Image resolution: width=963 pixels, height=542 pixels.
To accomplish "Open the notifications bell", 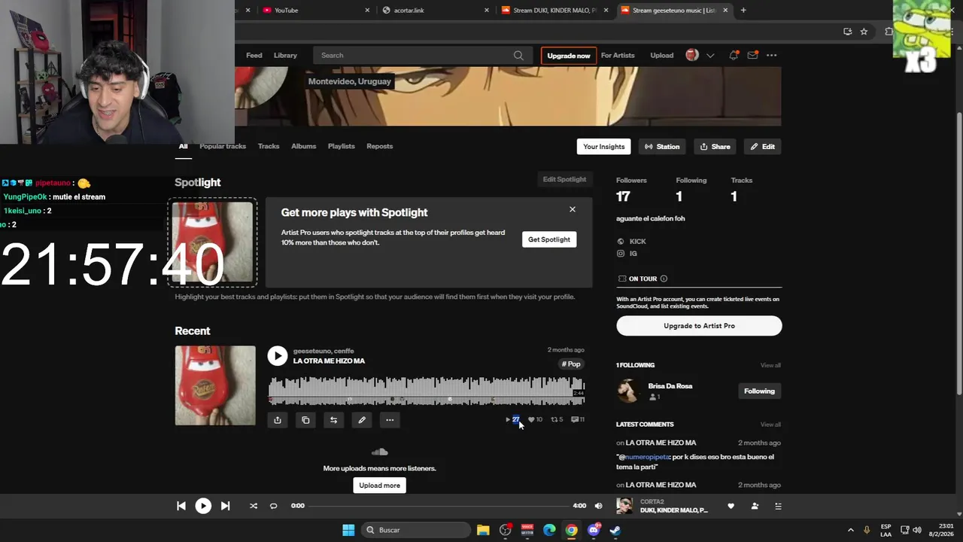I will (734, 55).
